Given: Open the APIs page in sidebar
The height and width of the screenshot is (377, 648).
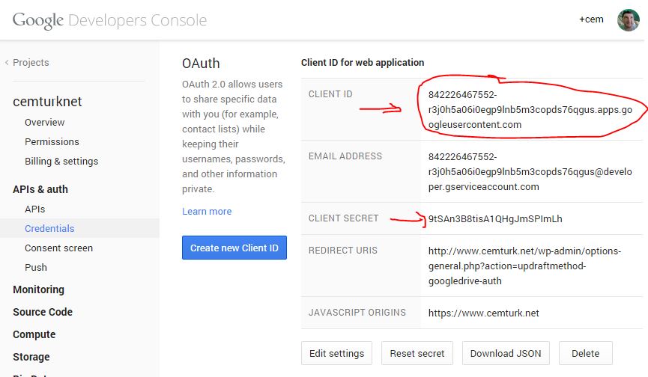Looking at the screenshot, I should click(34, 209).
